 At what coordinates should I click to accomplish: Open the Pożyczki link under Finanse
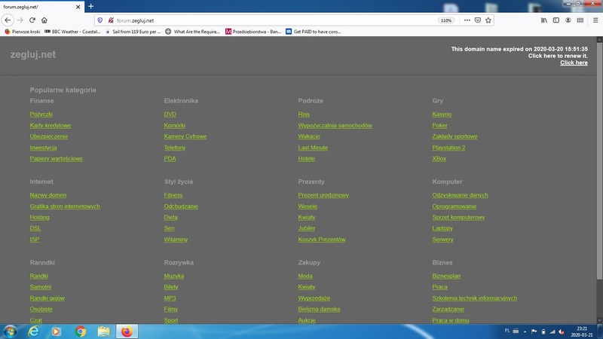pyautogui.click(x=41, y=115)
